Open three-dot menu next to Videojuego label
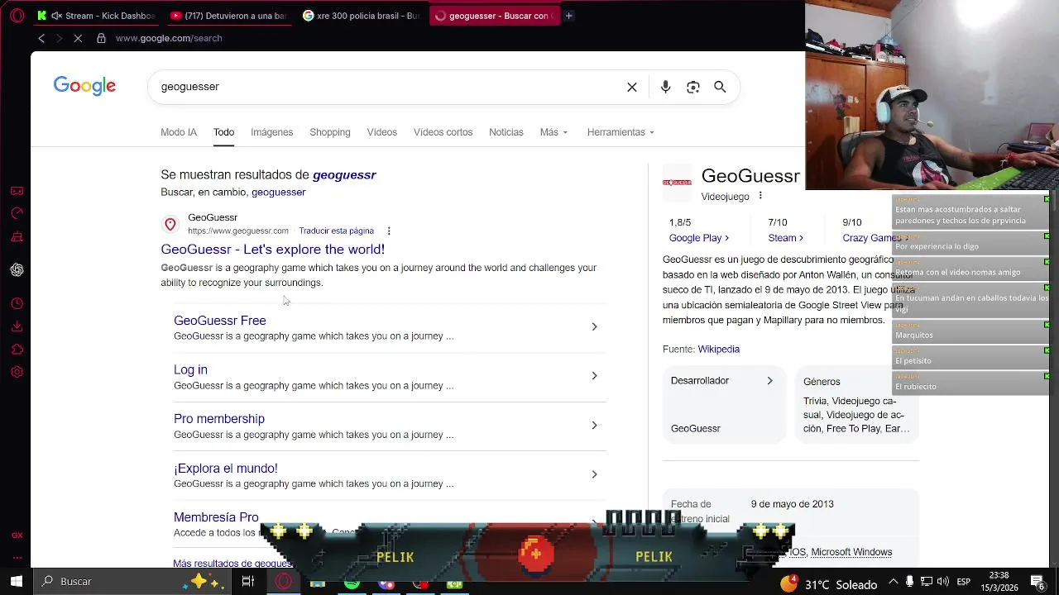Screen dimensions: 1059x595 tap(760, 196)
